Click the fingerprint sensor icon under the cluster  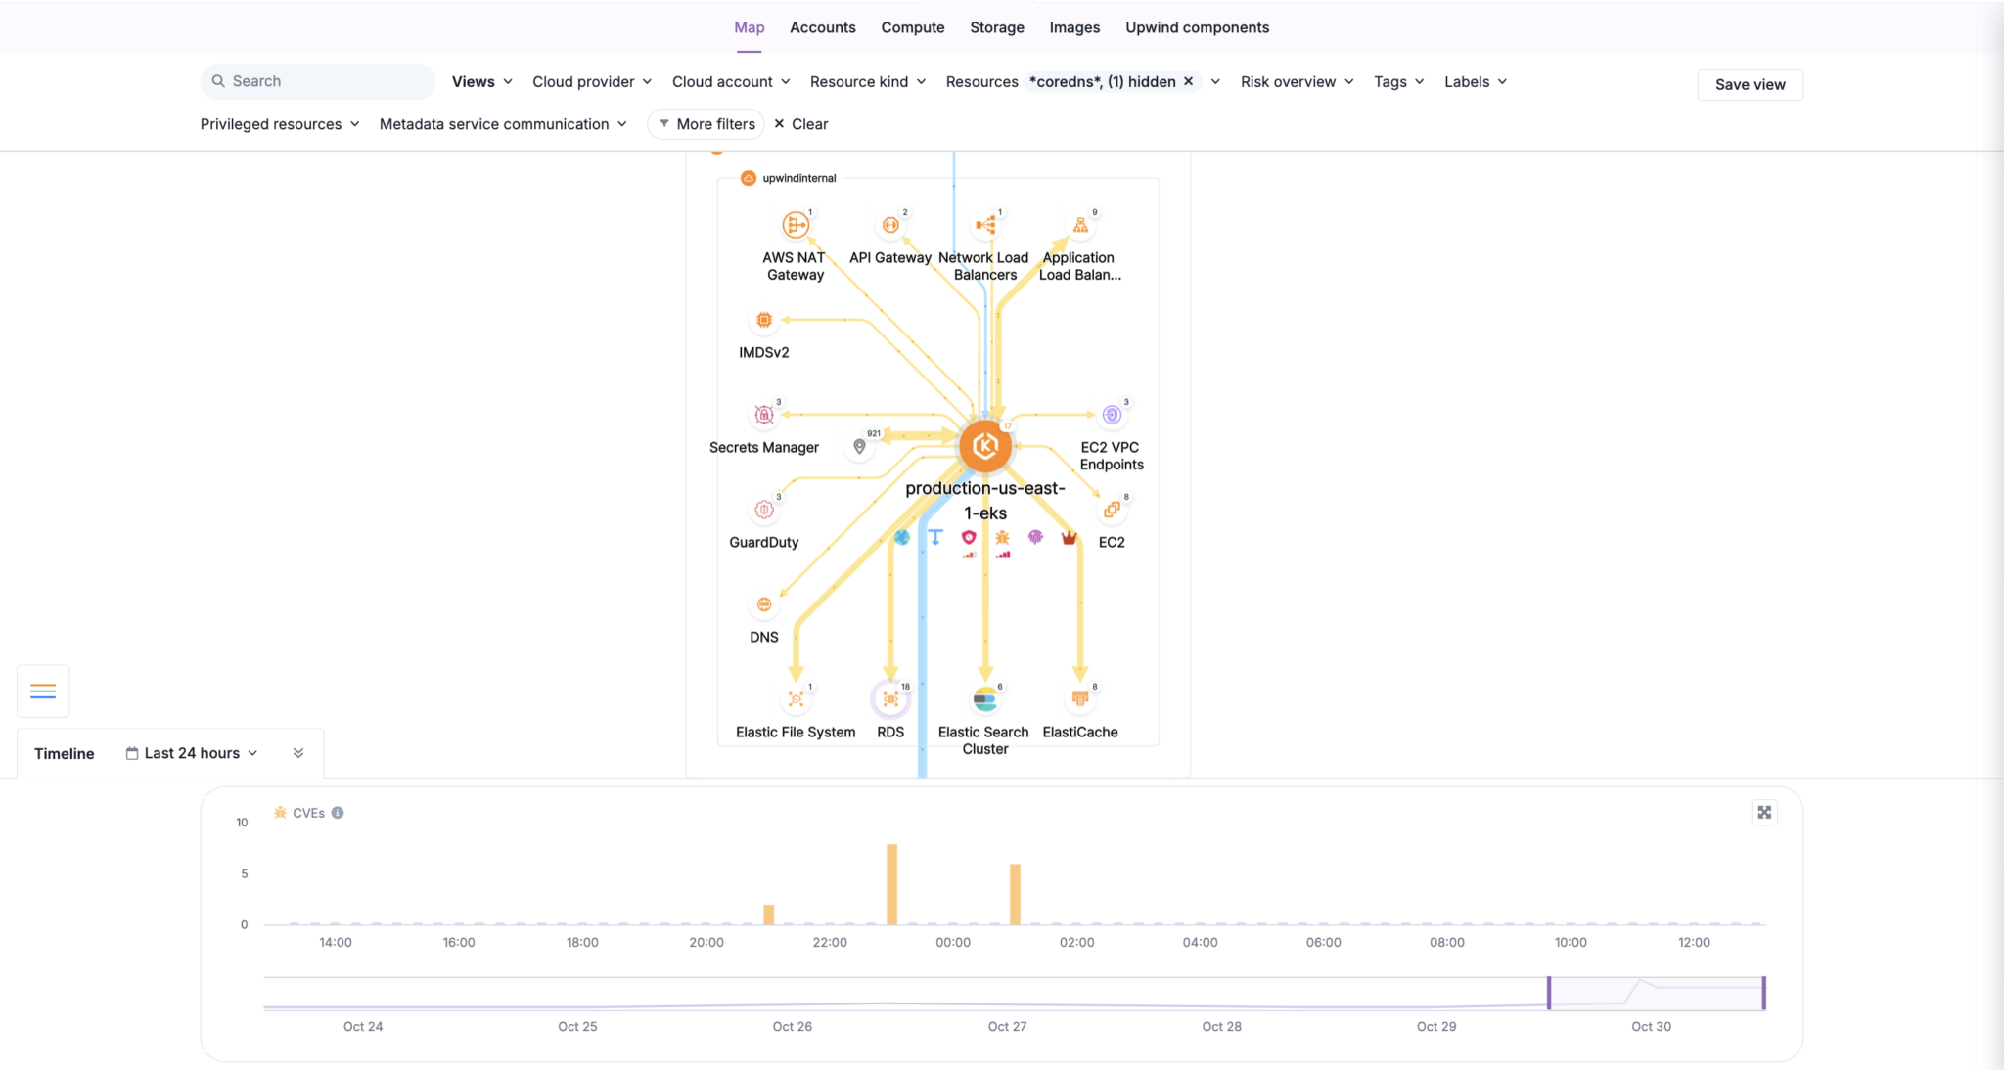pos(1034,536)
